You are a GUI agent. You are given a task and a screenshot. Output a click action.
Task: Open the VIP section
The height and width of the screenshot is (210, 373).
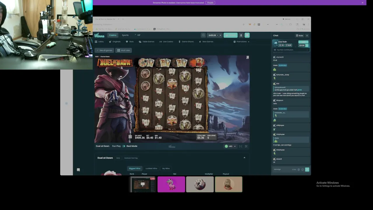coord(138,35)
